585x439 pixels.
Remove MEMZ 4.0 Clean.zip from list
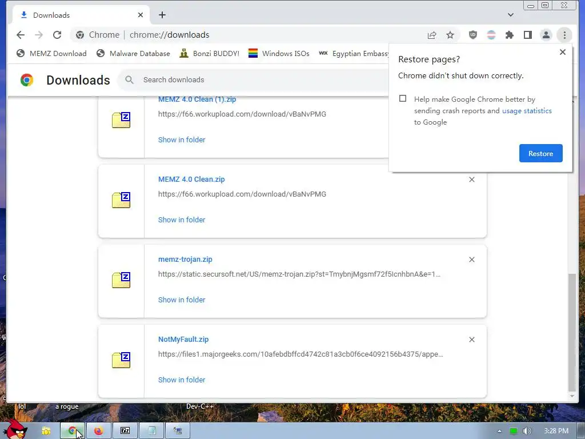pos(472,179)
